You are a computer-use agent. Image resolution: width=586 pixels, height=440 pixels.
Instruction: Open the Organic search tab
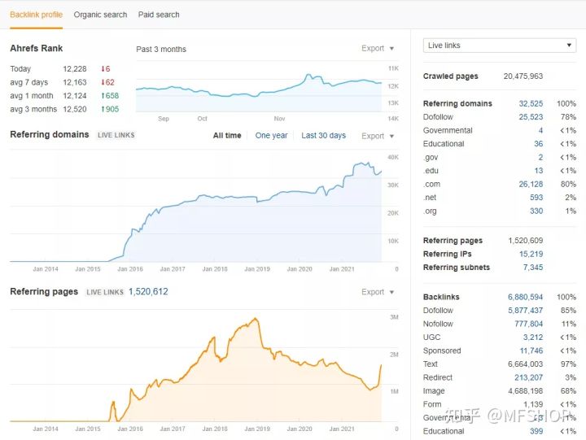tap(100, 15)
